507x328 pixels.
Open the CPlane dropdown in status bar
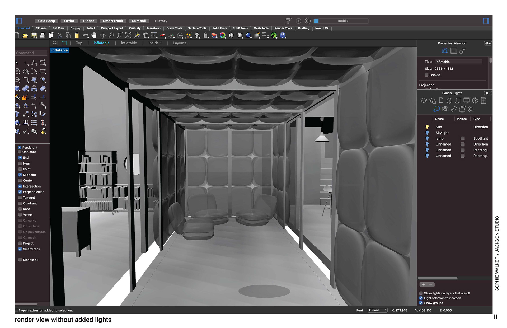click(x=377, y=310)
